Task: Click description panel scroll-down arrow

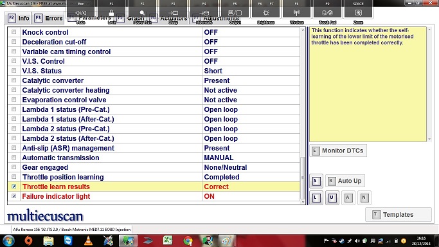Action: pos(429,139)
